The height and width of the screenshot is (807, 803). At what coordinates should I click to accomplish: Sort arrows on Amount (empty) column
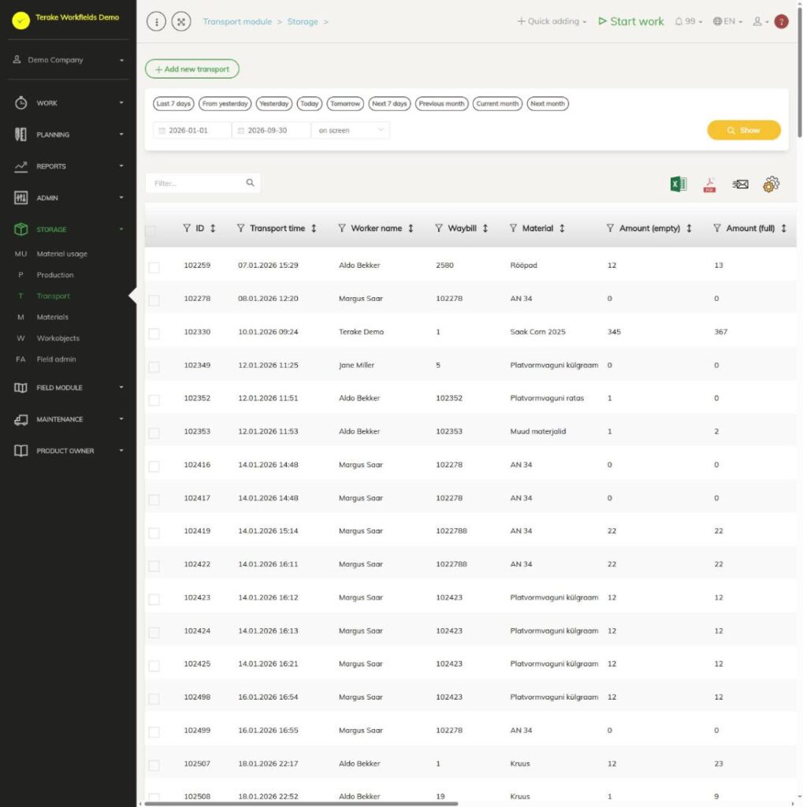(x=689, y=228)
